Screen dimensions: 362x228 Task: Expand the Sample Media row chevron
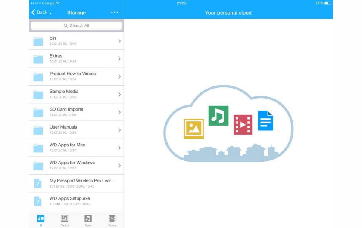(119, 94)
